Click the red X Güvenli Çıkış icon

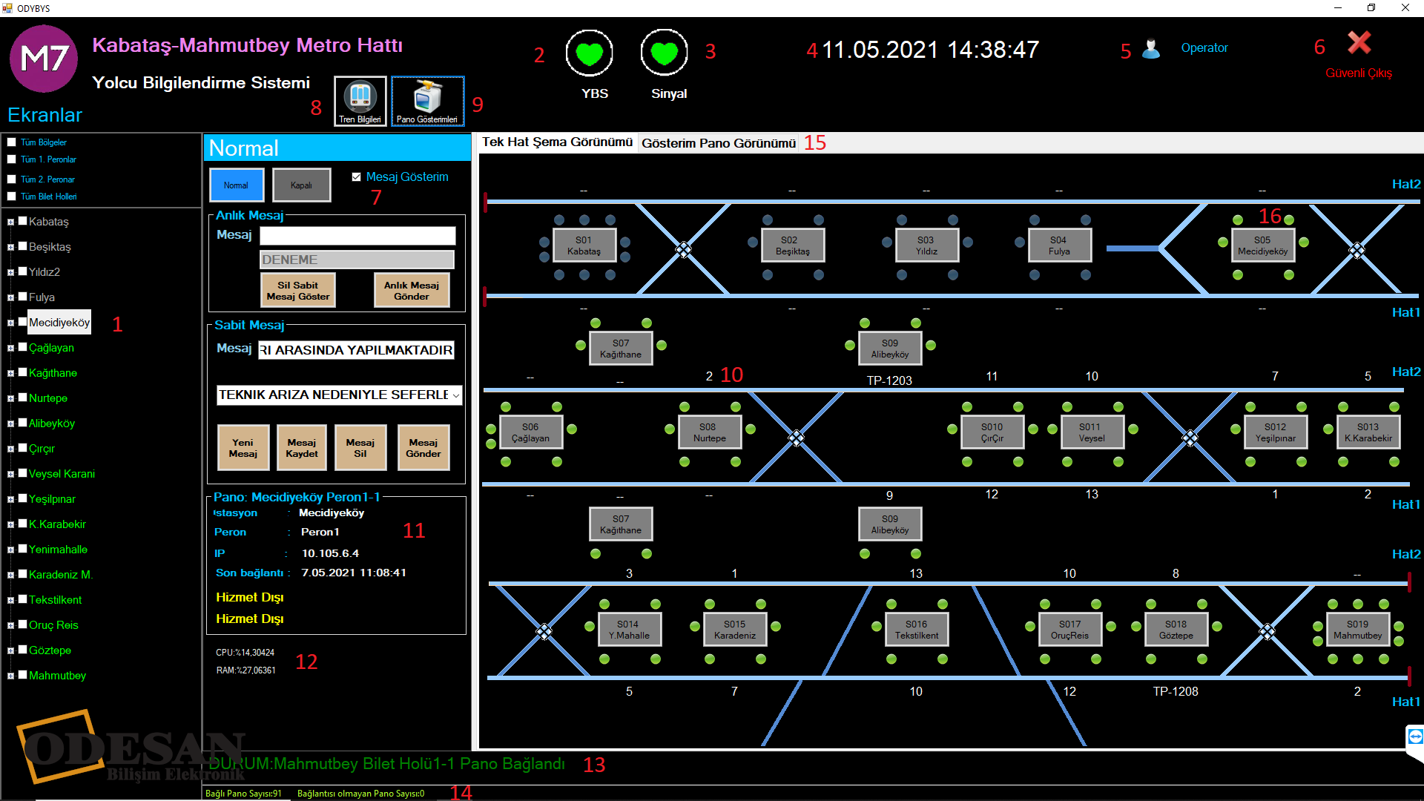pyautogui.click(x=1359, y=43)
